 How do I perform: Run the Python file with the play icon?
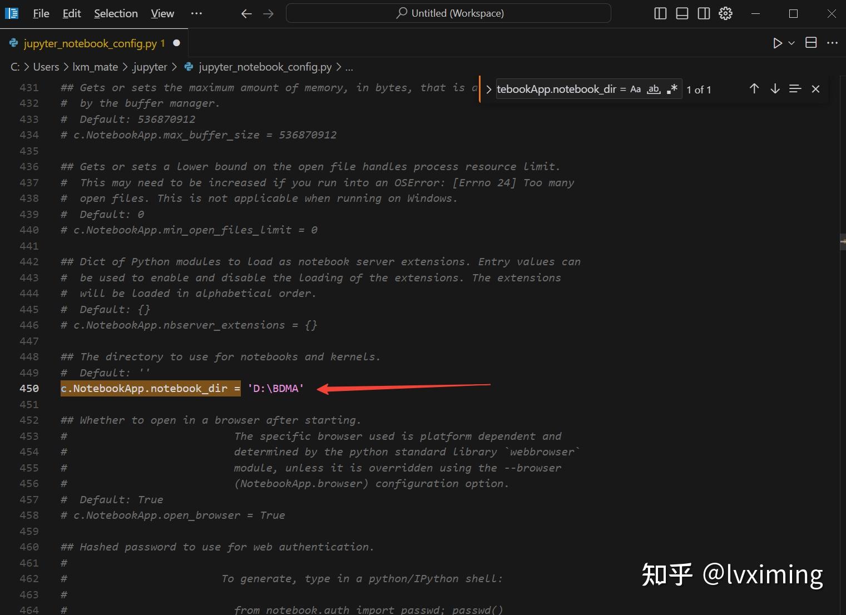pyautogui.click(x=777, y=43)
